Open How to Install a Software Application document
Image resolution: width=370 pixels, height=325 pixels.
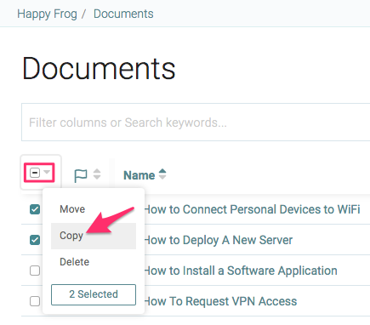[241, 271]
